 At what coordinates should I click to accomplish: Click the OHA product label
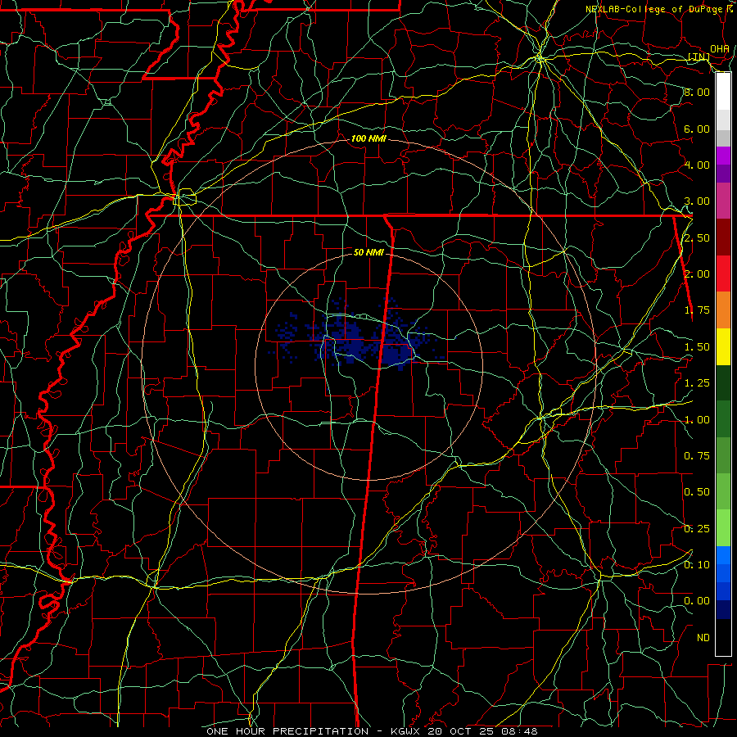[720, 48]
